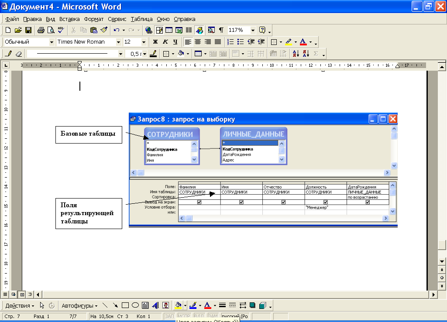Open the zoom 117% dropdown

253,30
